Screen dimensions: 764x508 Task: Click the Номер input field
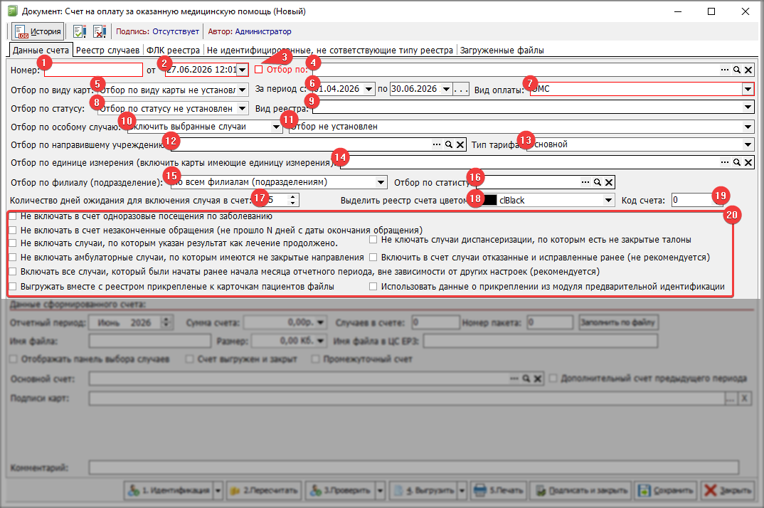coord(94,70)
